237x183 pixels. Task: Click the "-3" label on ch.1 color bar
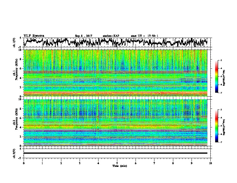pyautogui.click(x=221, y=60)
